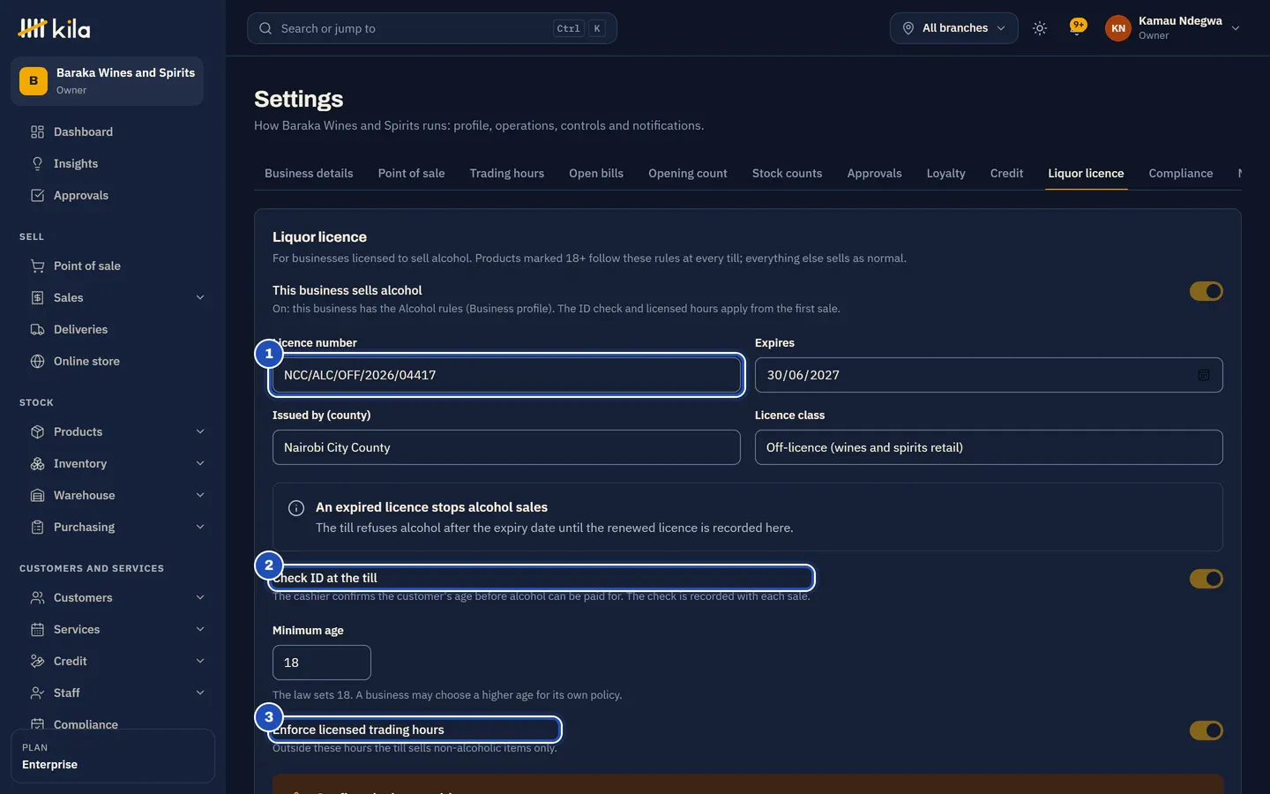The width and height of the screenshot is (1270, 794).
Task: Click the Warehouse building icon
Action: (x=37, y=495)
